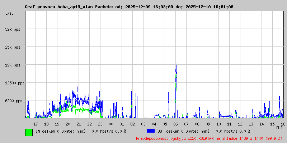Viewport: 287px width, 143px height.
Task: Click the blue OUT legend color swatch
Action: 151,131
